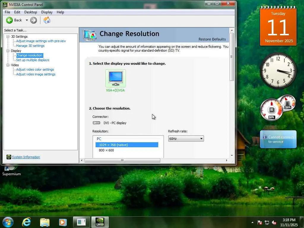Click the vertical scrollbar down arrow
Screen dimensions: 304x228
click(232, 155)
